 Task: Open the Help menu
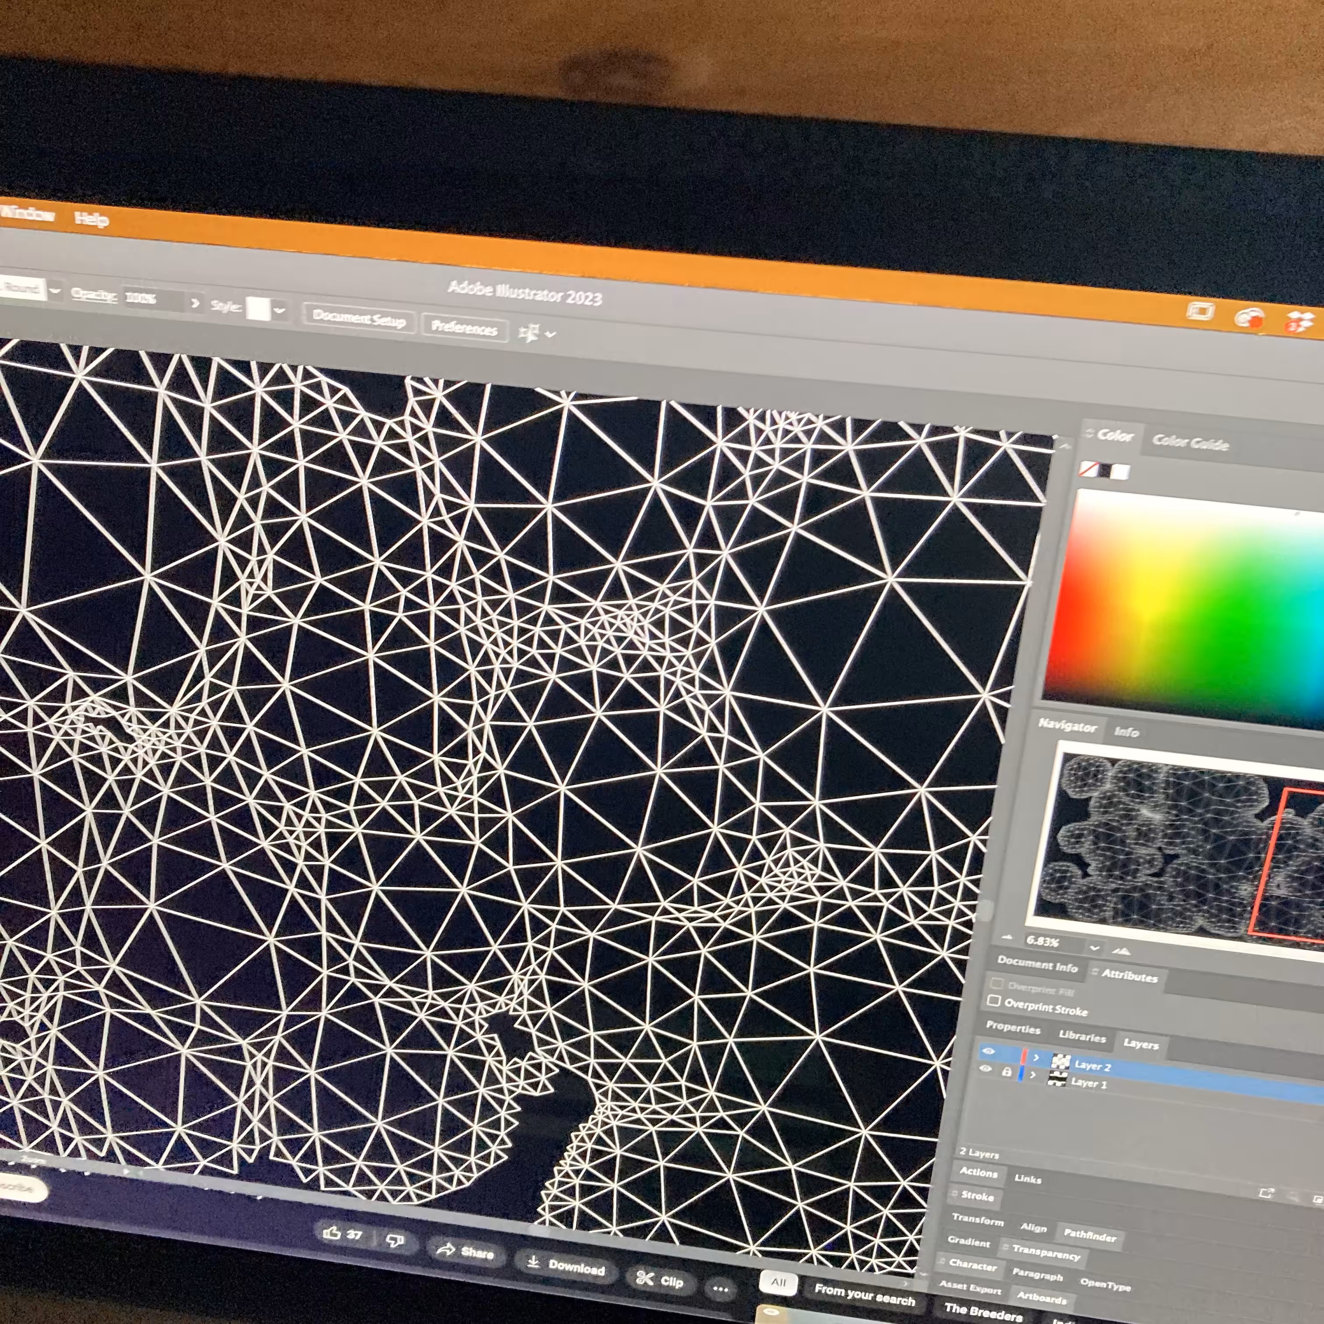[x=91, y=219]
